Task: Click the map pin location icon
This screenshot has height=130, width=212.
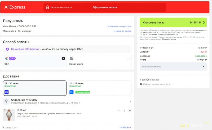Action: tap(6, 101)
